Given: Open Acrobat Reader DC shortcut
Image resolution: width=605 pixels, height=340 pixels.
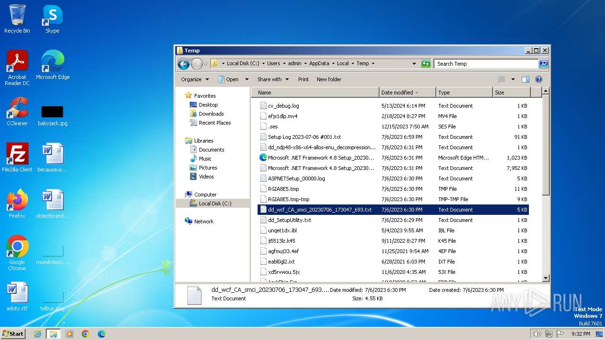Looking at the screenshot, I should coord(17,68).
